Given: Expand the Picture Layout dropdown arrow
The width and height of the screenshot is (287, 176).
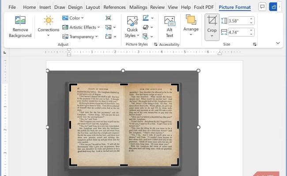Looking at the screenshot, I should [152, 37].
